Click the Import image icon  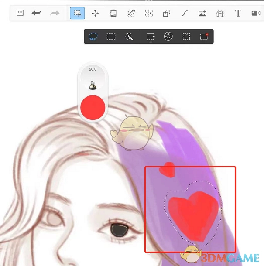click(x=202, y=13)
